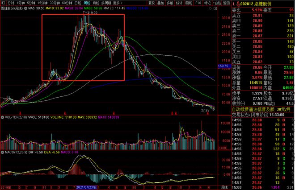Click the 买一 28.86 bid row
295x190 pixels.
tap(263, 41)
